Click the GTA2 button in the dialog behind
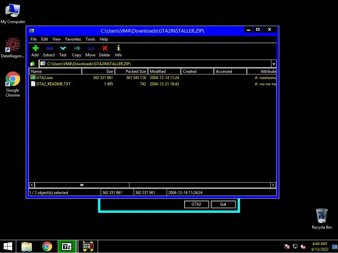338x253 pixels. pos(196,204)
